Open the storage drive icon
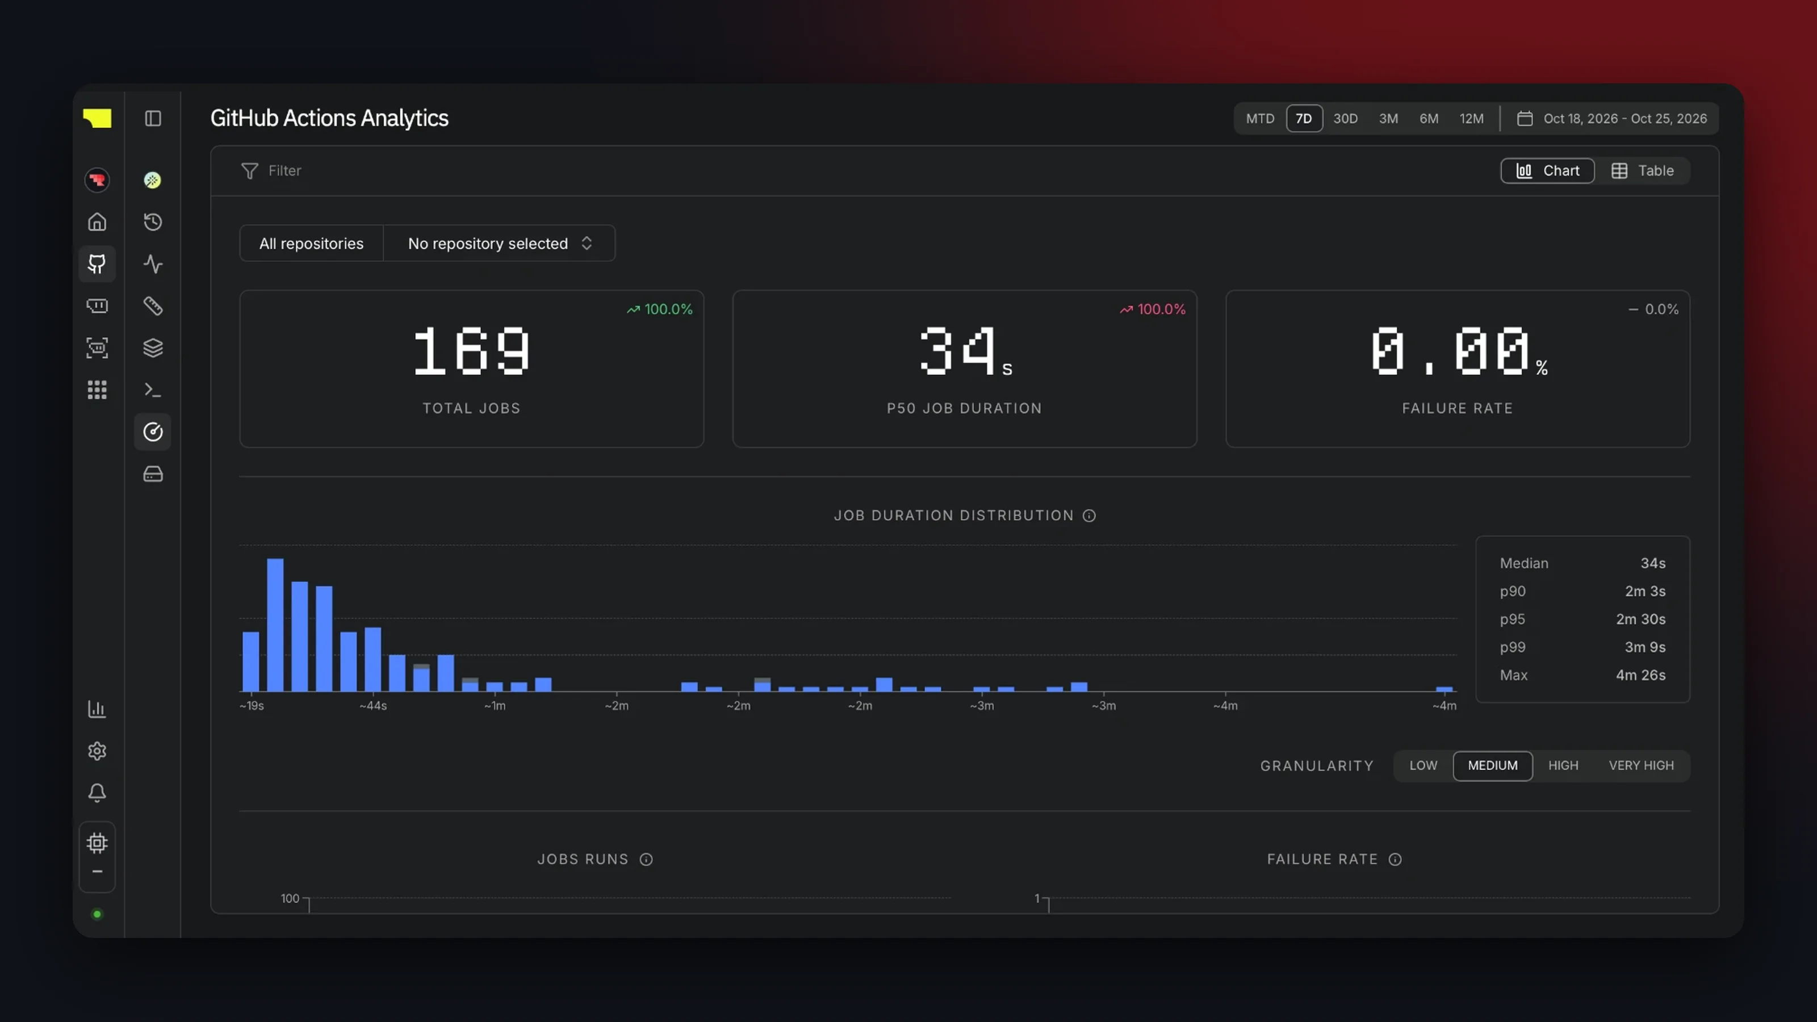The width and height of the screenshot is (1817, 1022). (153, 474)
